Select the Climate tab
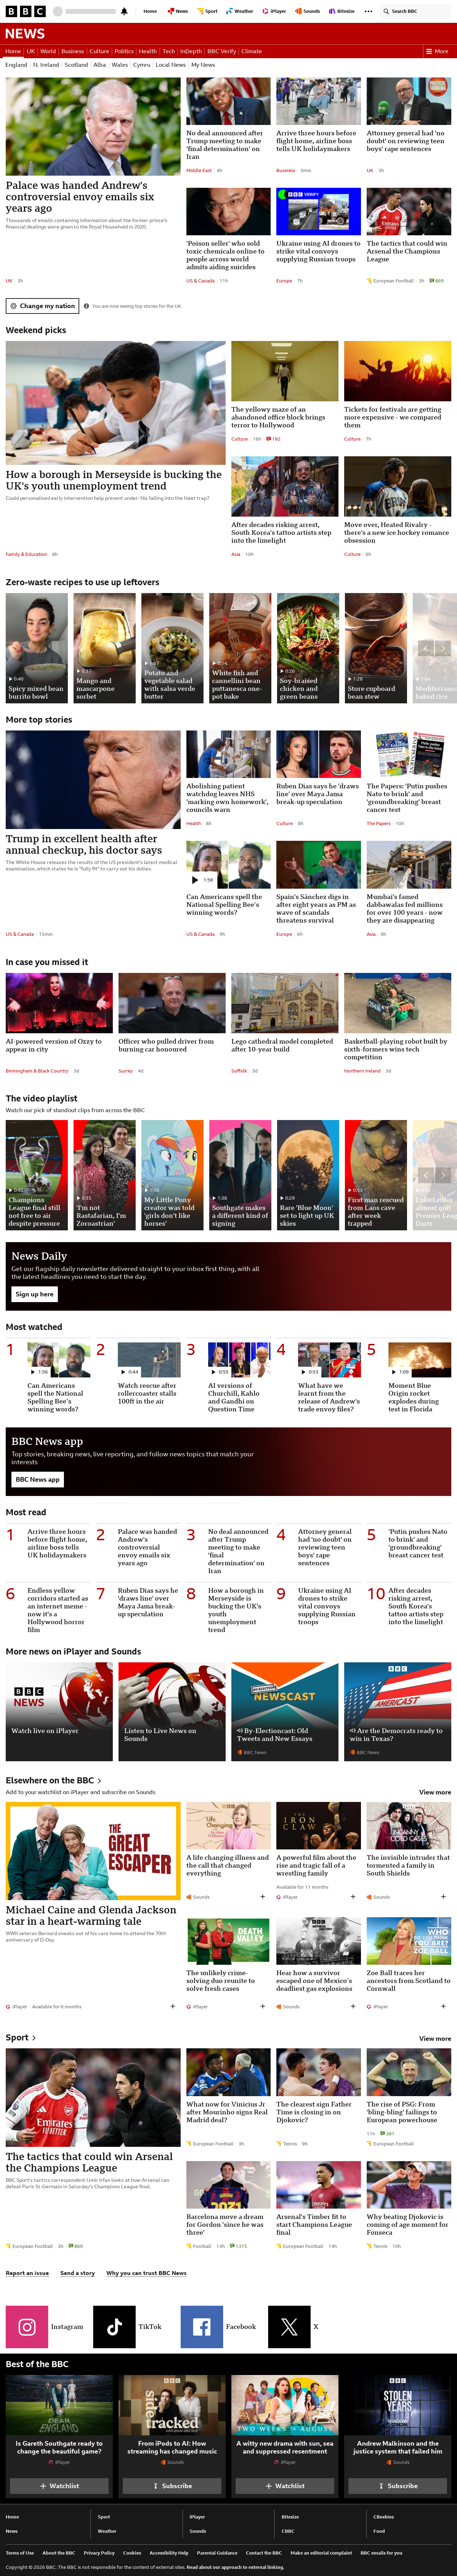 click(251, 51)
